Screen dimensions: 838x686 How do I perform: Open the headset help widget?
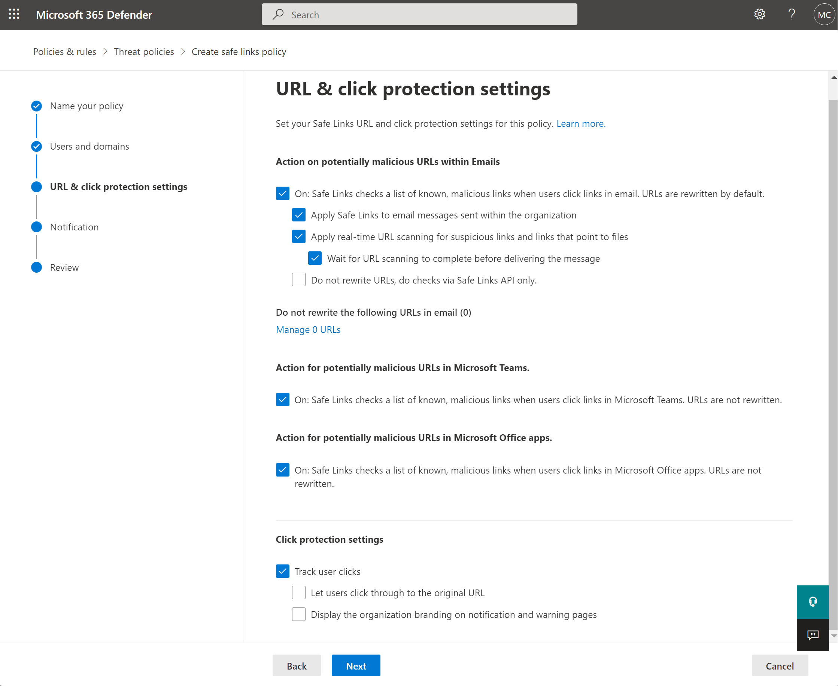[x=813, y=602]
